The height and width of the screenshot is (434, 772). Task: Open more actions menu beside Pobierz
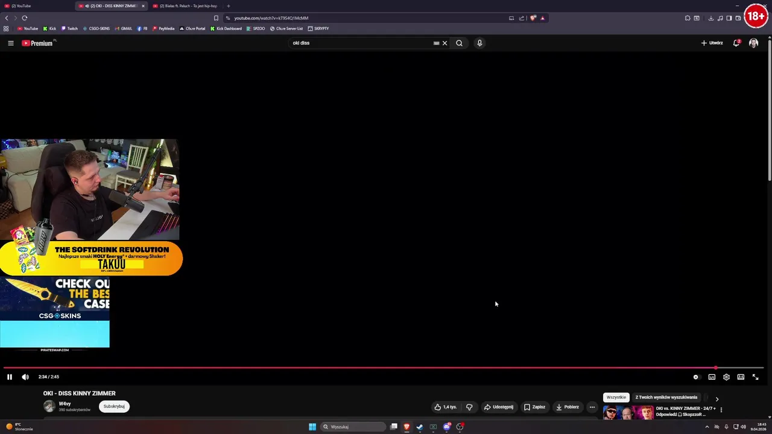(x=592, y=407)
